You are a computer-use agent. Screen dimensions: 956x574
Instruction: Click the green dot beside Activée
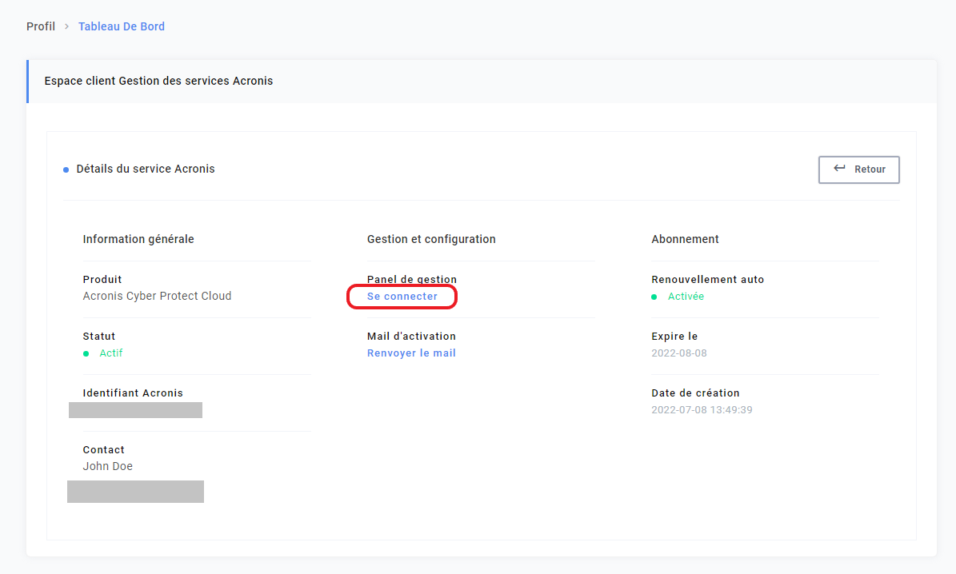[x=654, y=297]
